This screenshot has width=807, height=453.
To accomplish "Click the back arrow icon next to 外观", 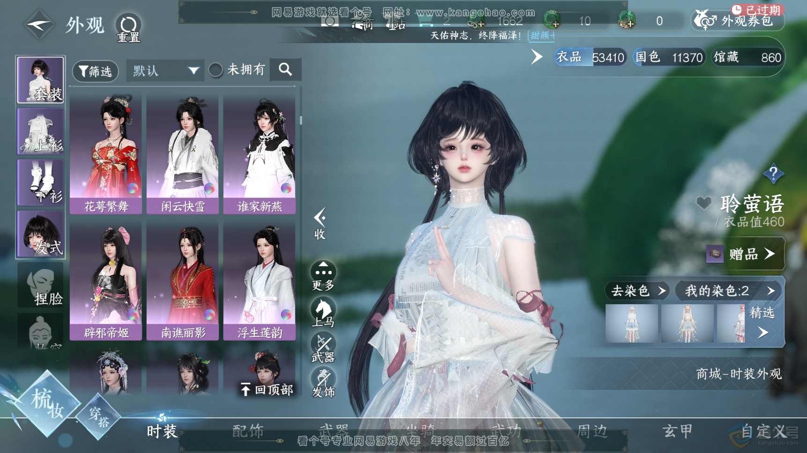I will tap(40, 25).
